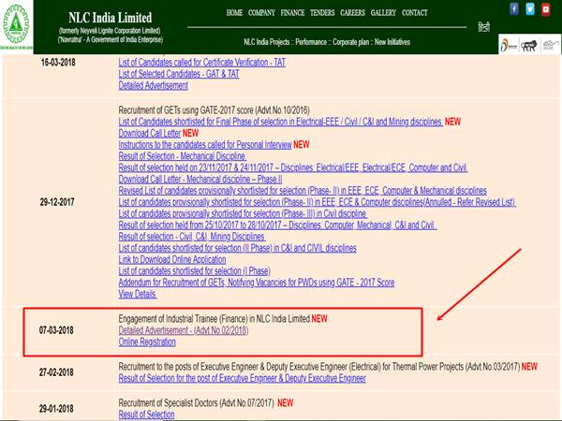Image resolution: width=562 pixels, height=421 pixels.
Task: Open Result of selection held 25/10/2017 to 28/10/2017
Action: [x=278, y=225]
